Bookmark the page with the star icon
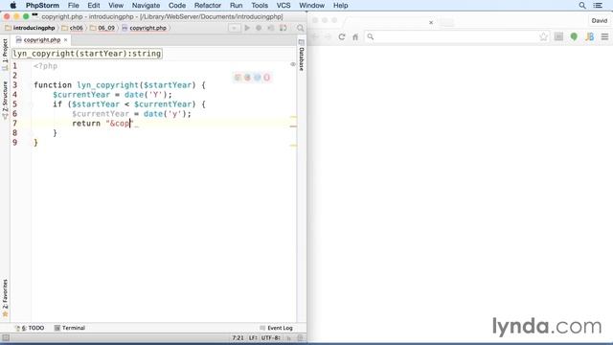 point(543,36)
